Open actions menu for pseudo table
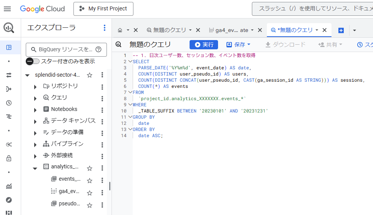 (102, 205)
